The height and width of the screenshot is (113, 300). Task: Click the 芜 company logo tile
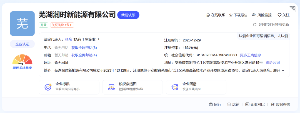tap(22, 23)
